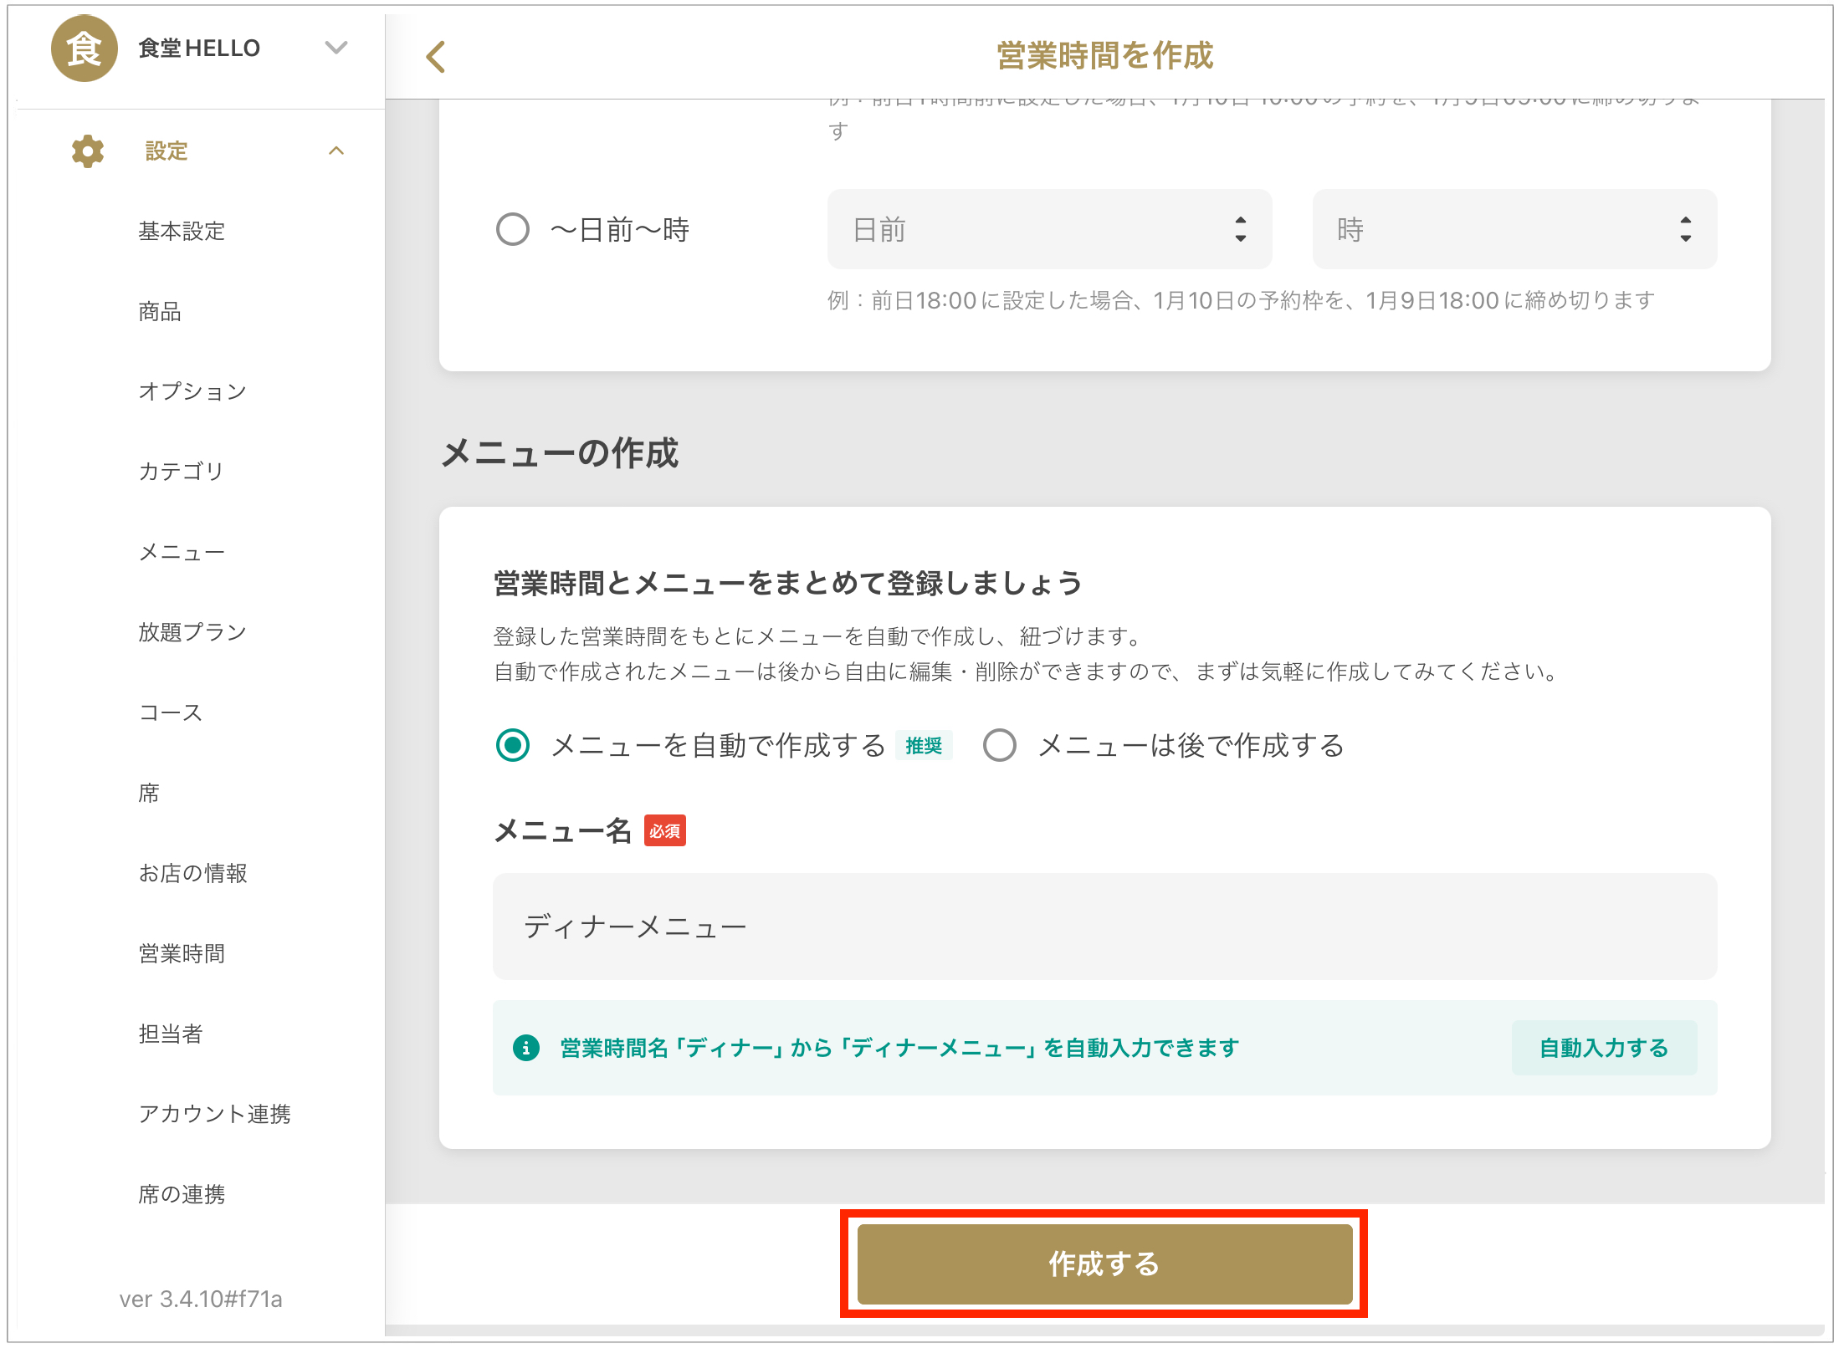Open 営業時間 in the sidebar menu

182,953
